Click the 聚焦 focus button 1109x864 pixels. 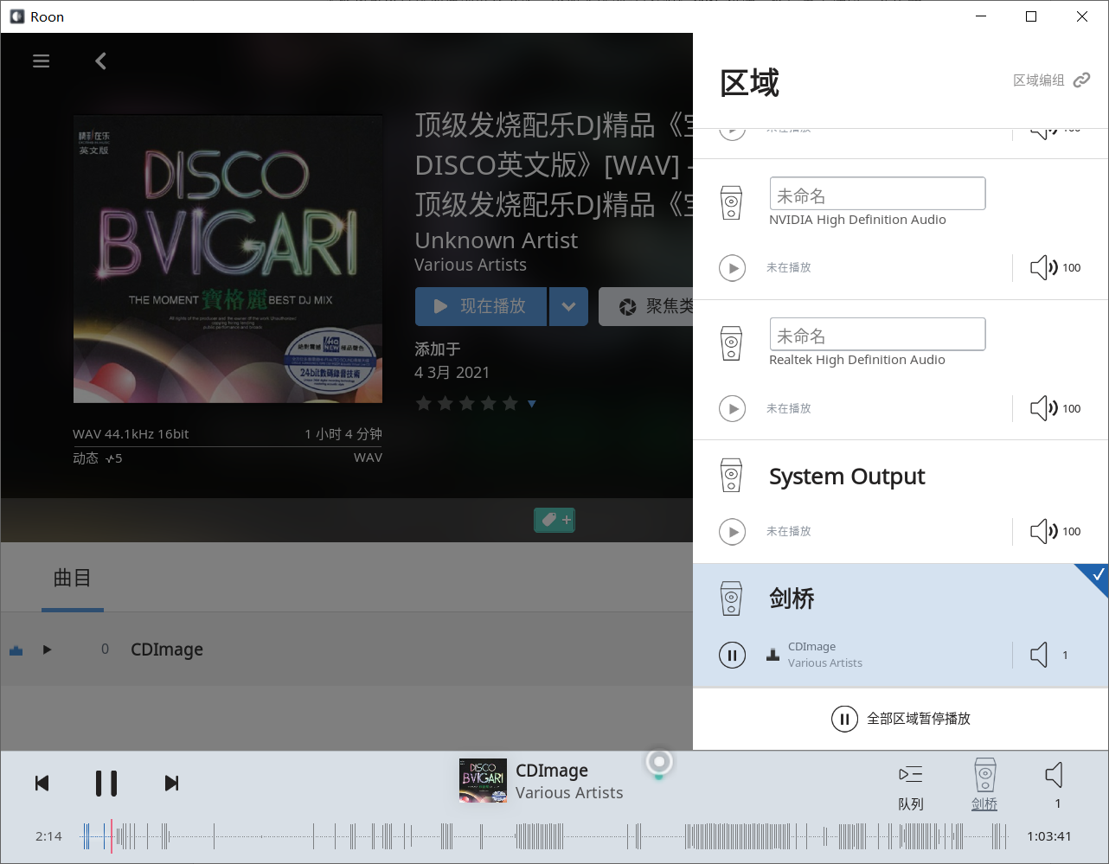(x=646, y=306)
